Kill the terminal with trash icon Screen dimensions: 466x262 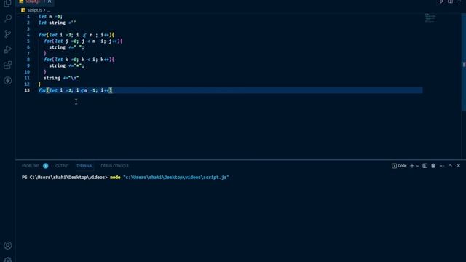[433, 166]
